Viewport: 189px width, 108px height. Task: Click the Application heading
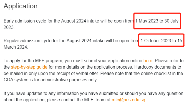(21, 6)
